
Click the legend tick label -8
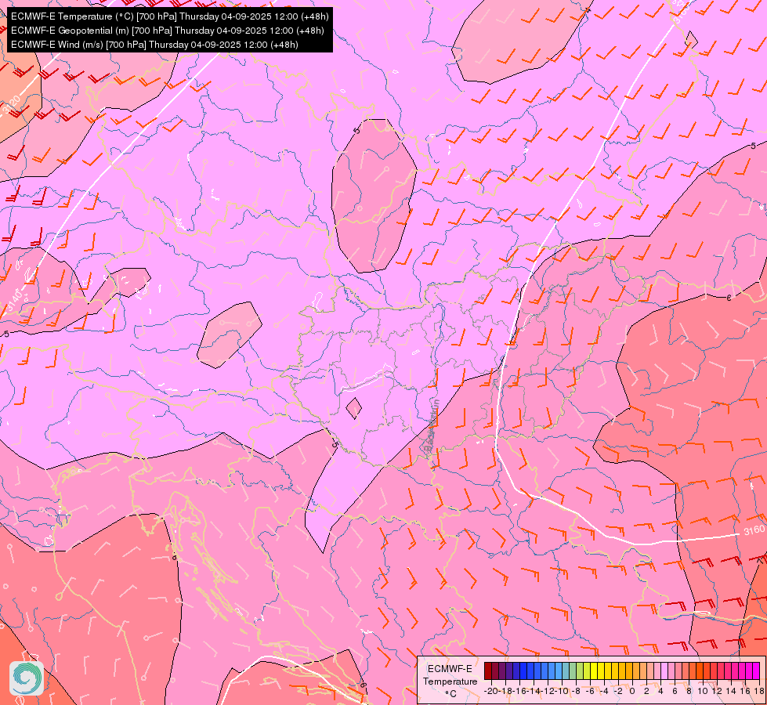click(x=576, y=691)
